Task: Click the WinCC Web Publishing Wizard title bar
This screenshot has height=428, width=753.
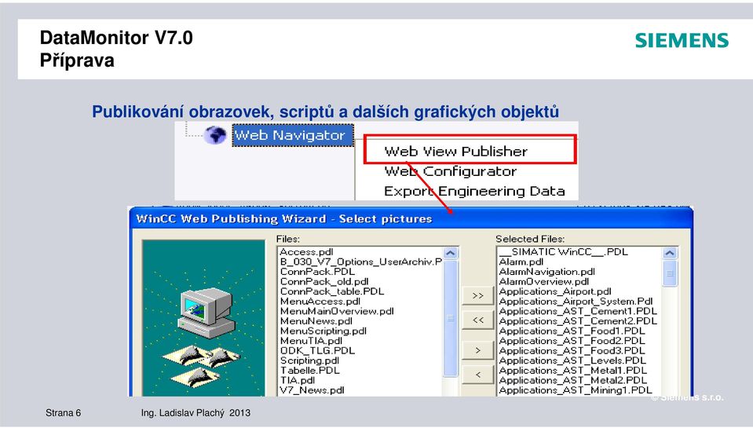Action: (411, 218)
